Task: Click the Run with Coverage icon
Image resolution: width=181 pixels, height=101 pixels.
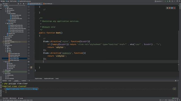Action: (x=170, y=1)
